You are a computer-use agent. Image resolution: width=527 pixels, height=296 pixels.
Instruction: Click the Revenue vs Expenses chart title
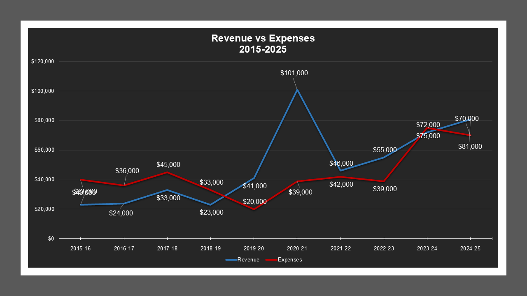[263, 44]
